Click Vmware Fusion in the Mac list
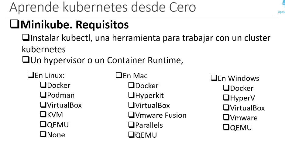This screenshot has width=285, height=144. pos(161,115)
